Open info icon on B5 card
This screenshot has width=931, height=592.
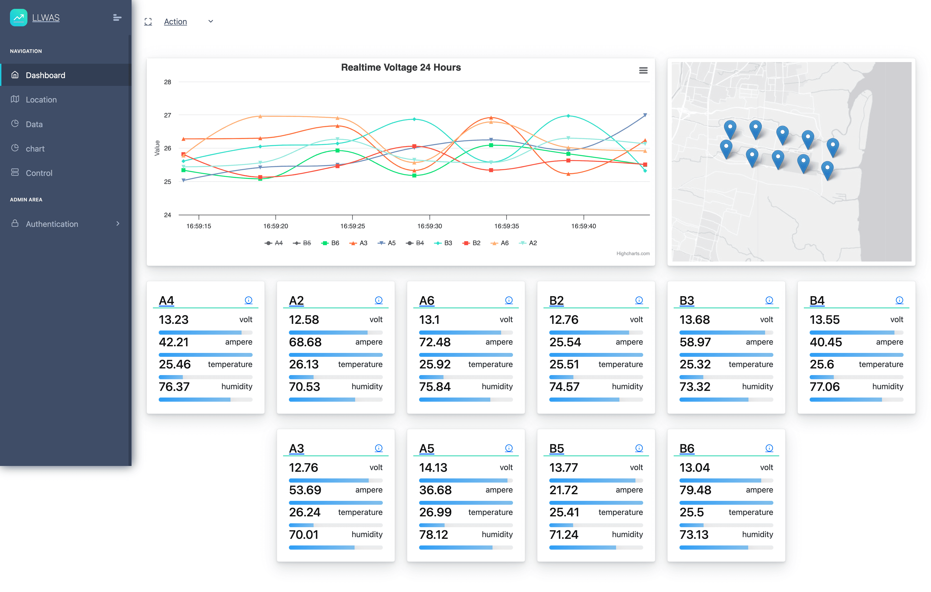[x=639, y=448]
